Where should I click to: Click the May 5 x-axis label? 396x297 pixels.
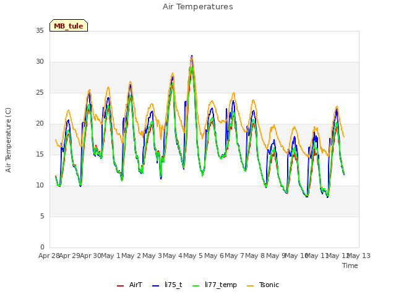193,256
